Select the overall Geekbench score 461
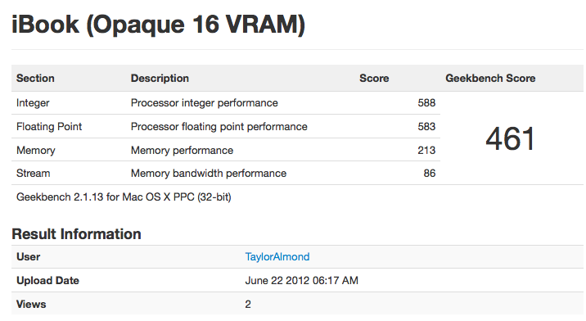This screenshot has width=586, height=321. point(510,139)
